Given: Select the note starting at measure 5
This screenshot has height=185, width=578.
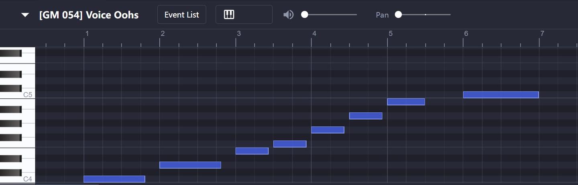Looking at the screenshot, I should click(406, 102).
